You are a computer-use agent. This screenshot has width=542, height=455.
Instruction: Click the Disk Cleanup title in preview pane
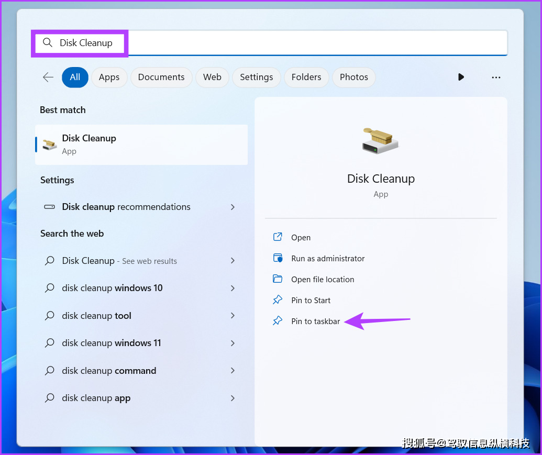point(381,179)
